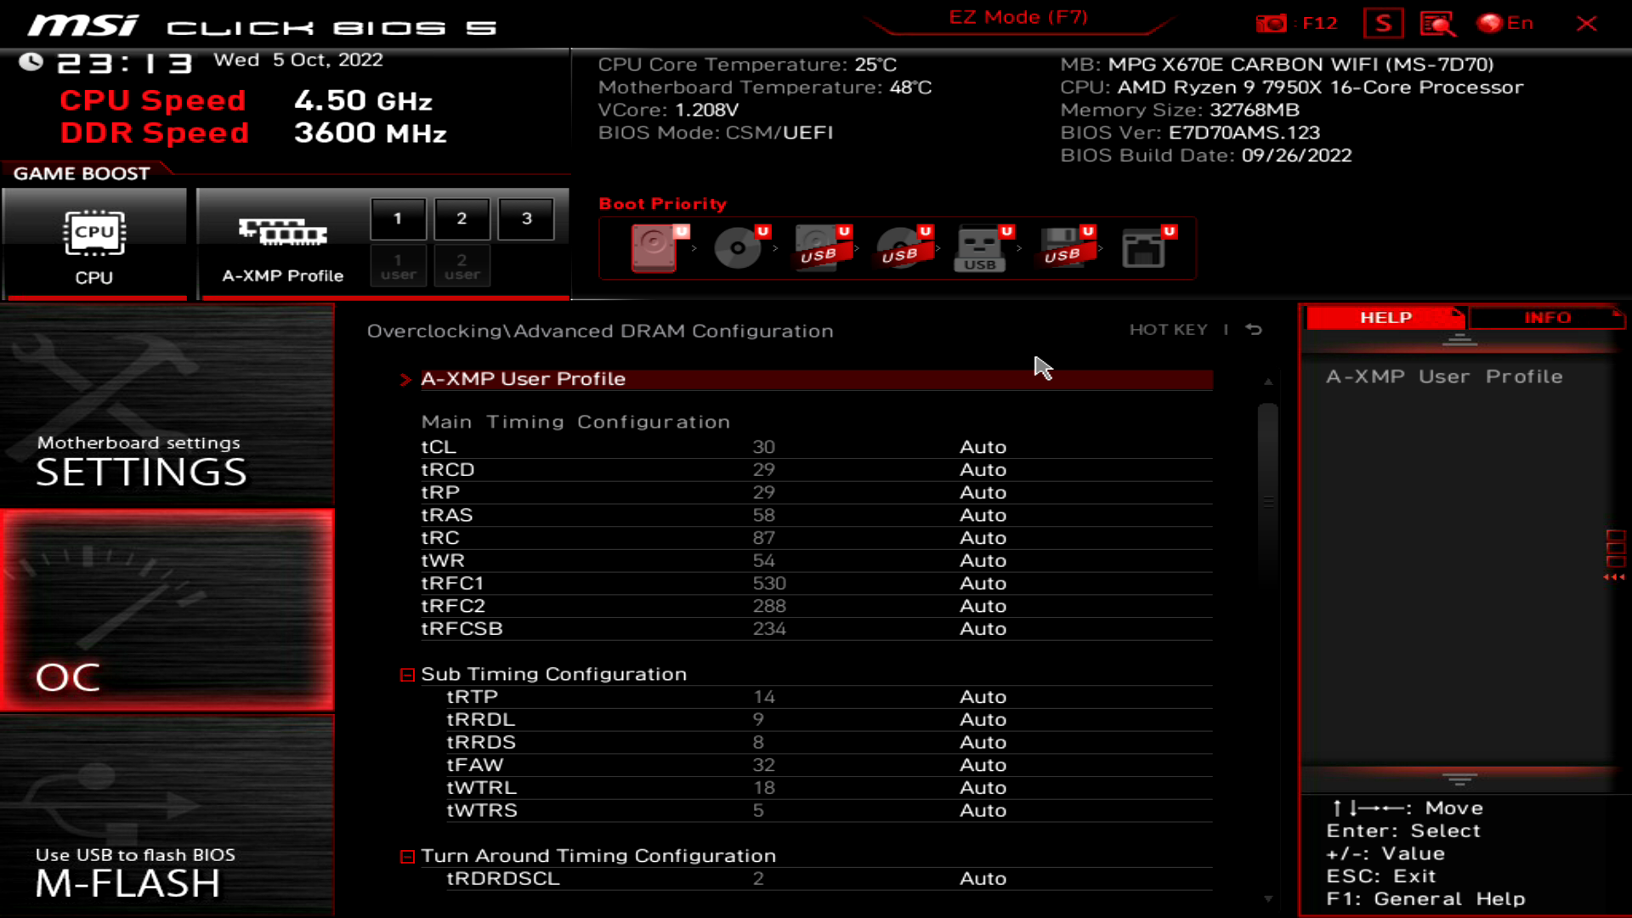Viewport: 1632px width, 918px height.
Task: Switch to the INFO tab
Action: coord(1546,318)
